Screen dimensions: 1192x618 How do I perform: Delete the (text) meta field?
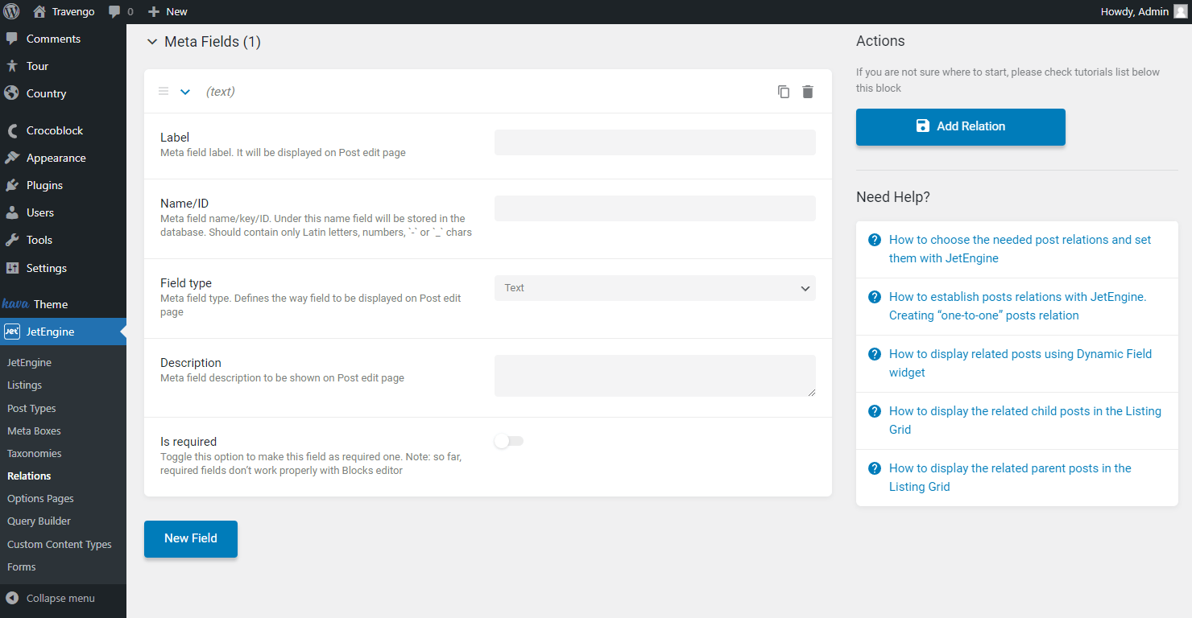coord(808,92)
